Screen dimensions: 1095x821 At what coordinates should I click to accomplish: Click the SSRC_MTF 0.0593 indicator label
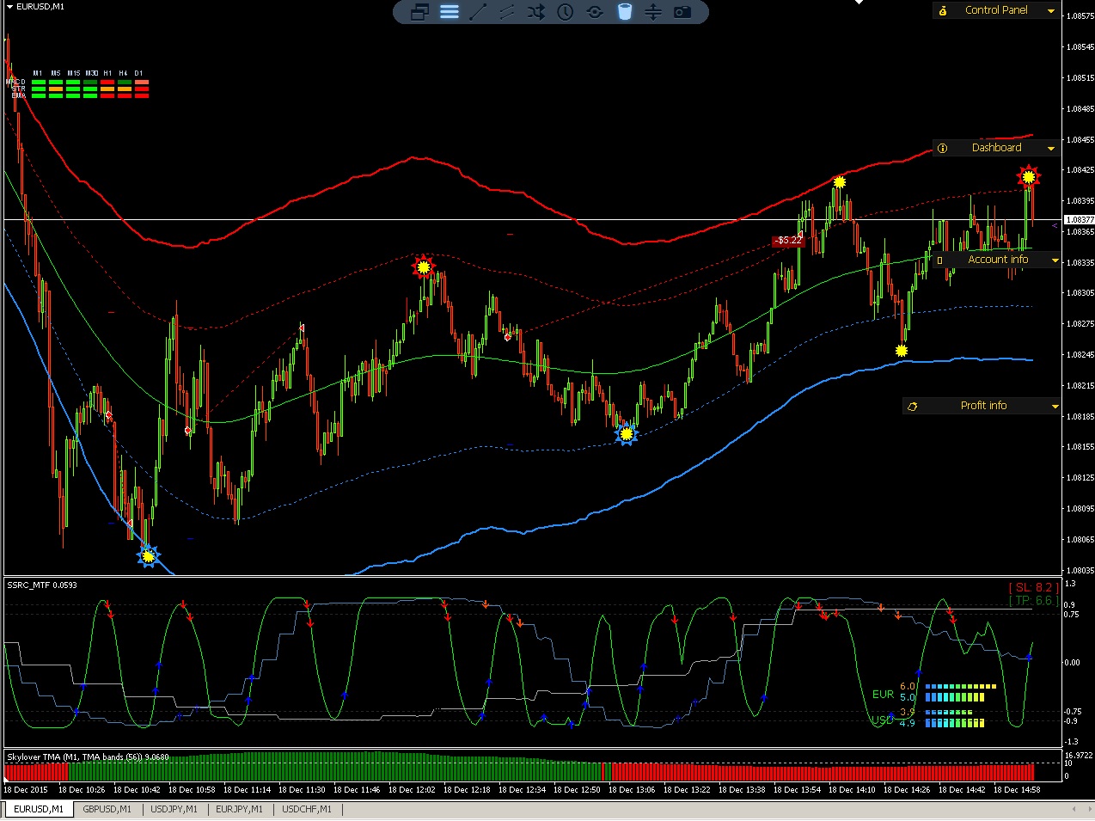[x=42, y=585]
